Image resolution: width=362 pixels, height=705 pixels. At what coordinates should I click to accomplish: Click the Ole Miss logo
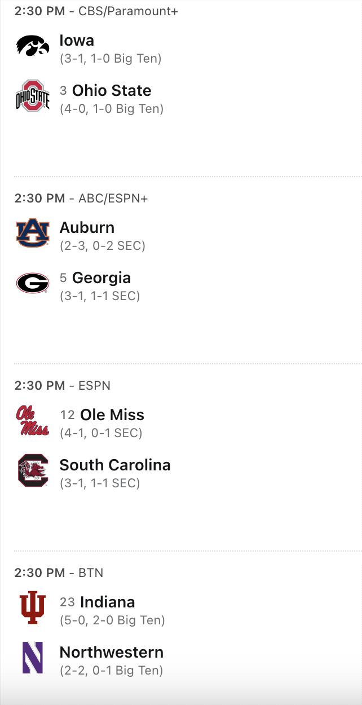(x=33, y=421)
